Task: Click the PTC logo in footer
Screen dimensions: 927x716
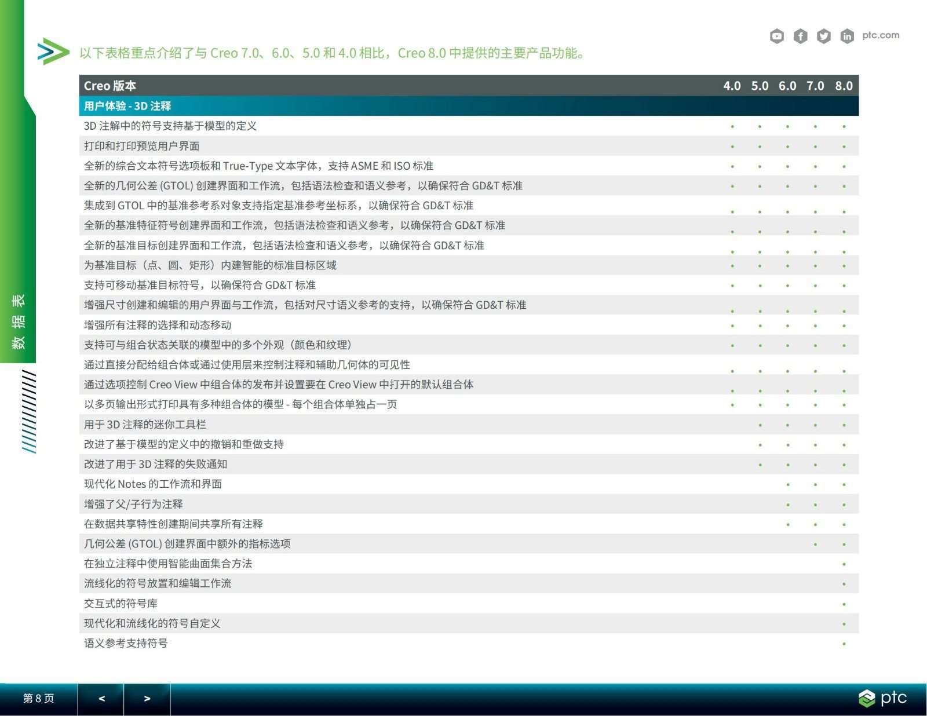Action: tap(882, 698)
